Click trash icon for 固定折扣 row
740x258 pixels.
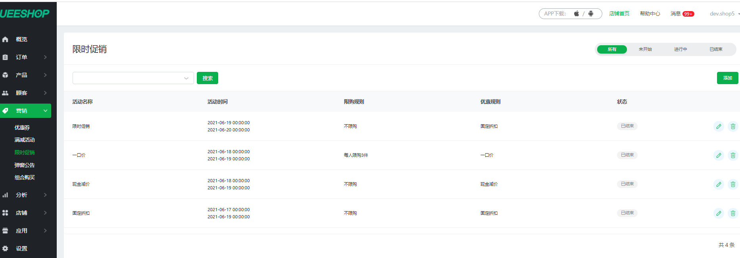click(x=733, y=213)
